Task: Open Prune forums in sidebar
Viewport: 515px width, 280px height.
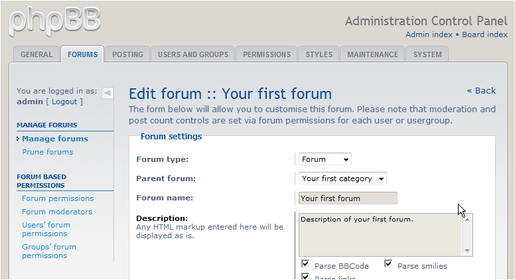Action: tap(48, 152)
